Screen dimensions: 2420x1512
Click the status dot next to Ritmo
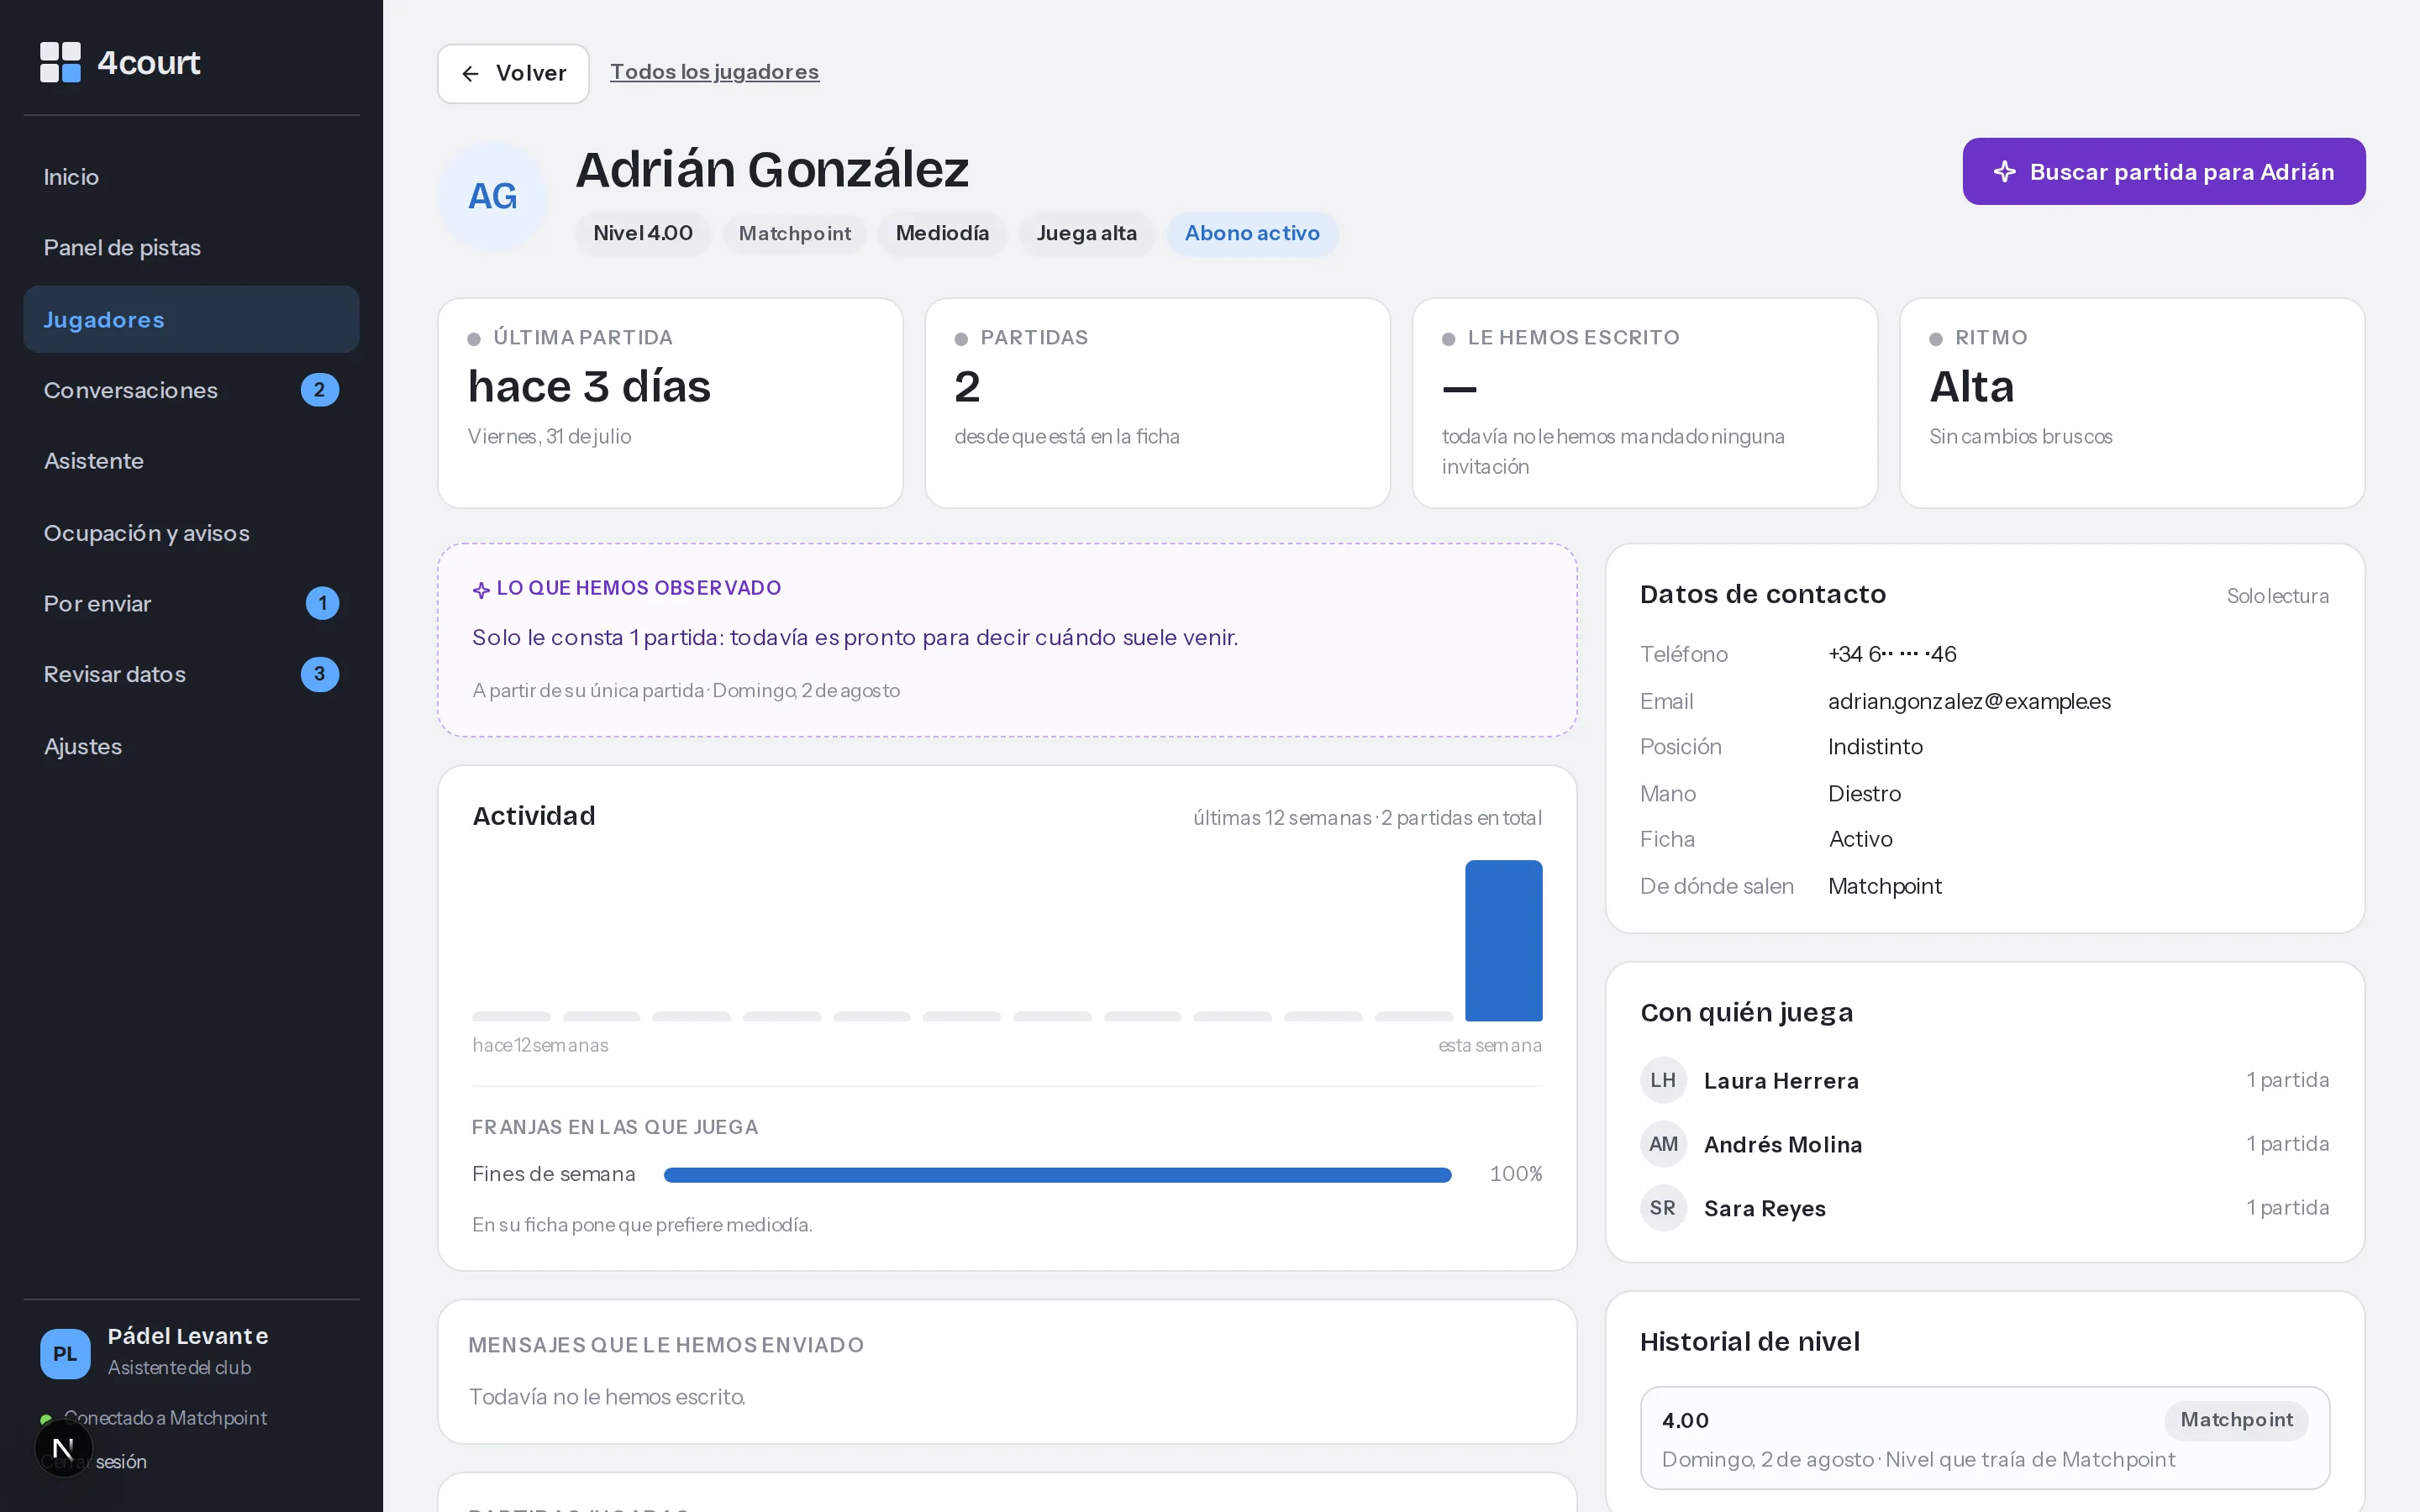tap(1936, 339)
